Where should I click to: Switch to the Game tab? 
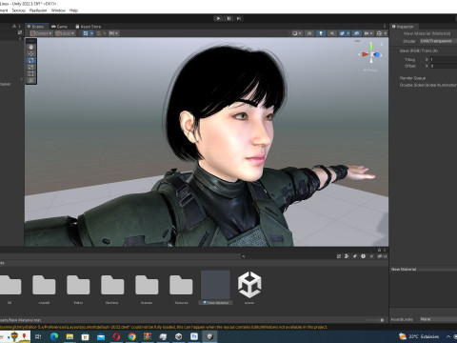(59, 27)
